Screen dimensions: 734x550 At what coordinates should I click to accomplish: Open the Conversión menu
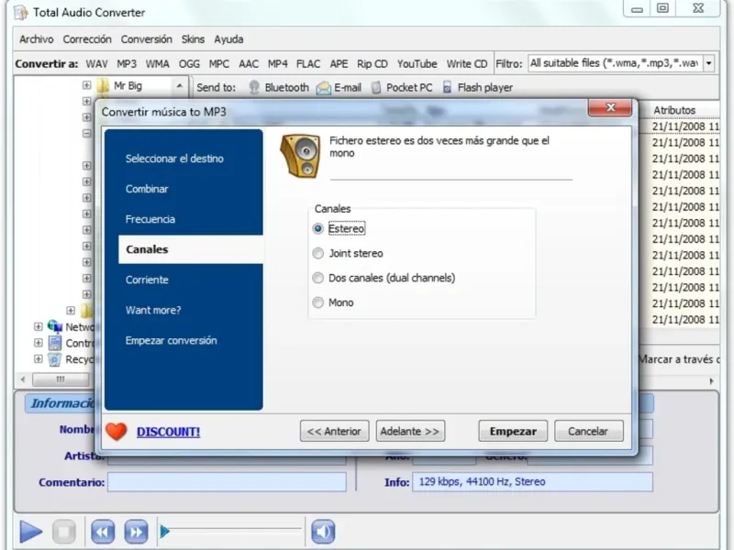[147, 39]
